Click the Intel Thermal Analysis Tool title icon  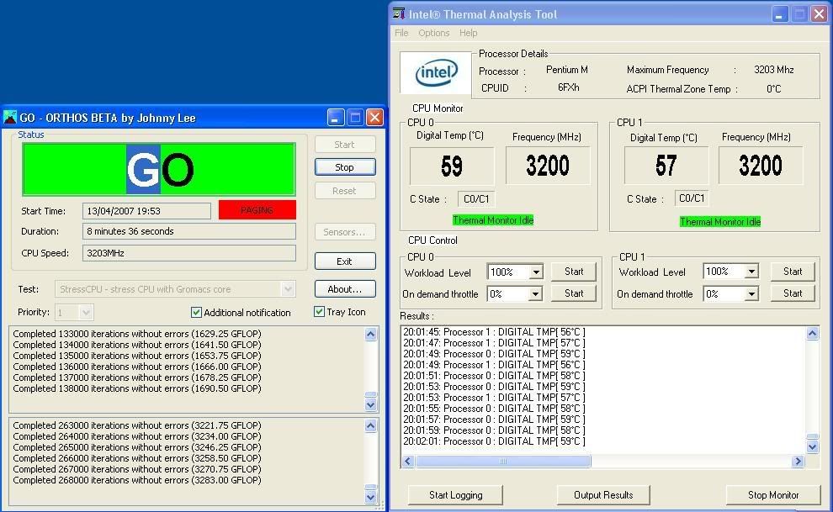click(400, 13)
